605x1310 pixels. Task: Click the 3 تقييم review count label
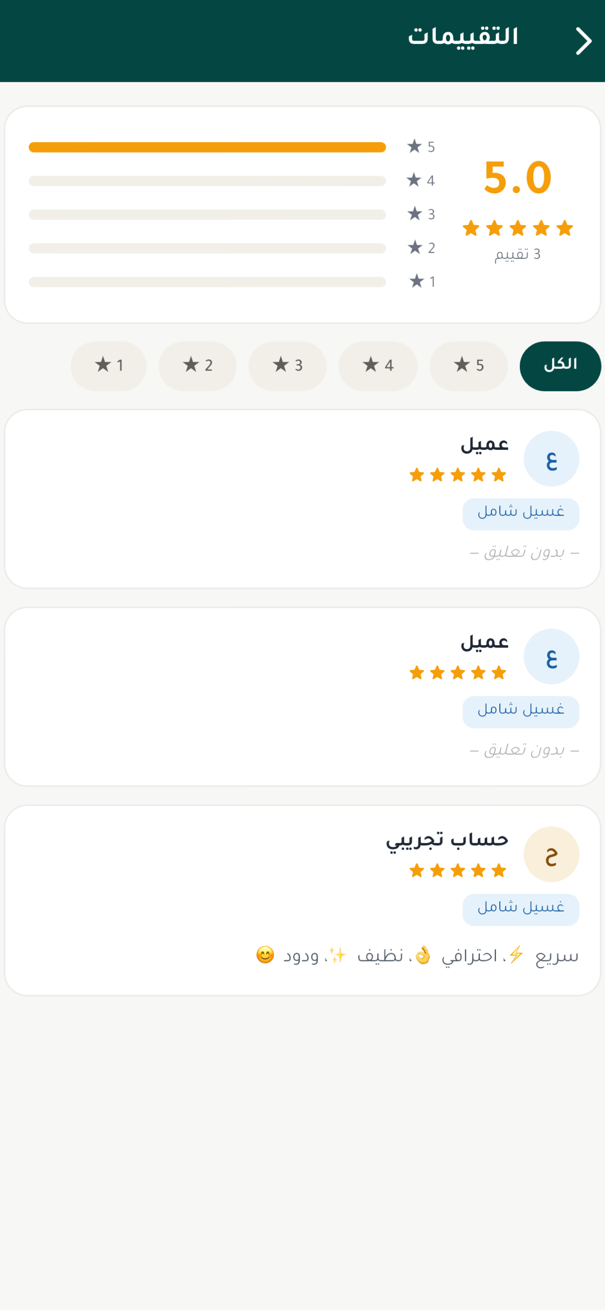point(517,254)
